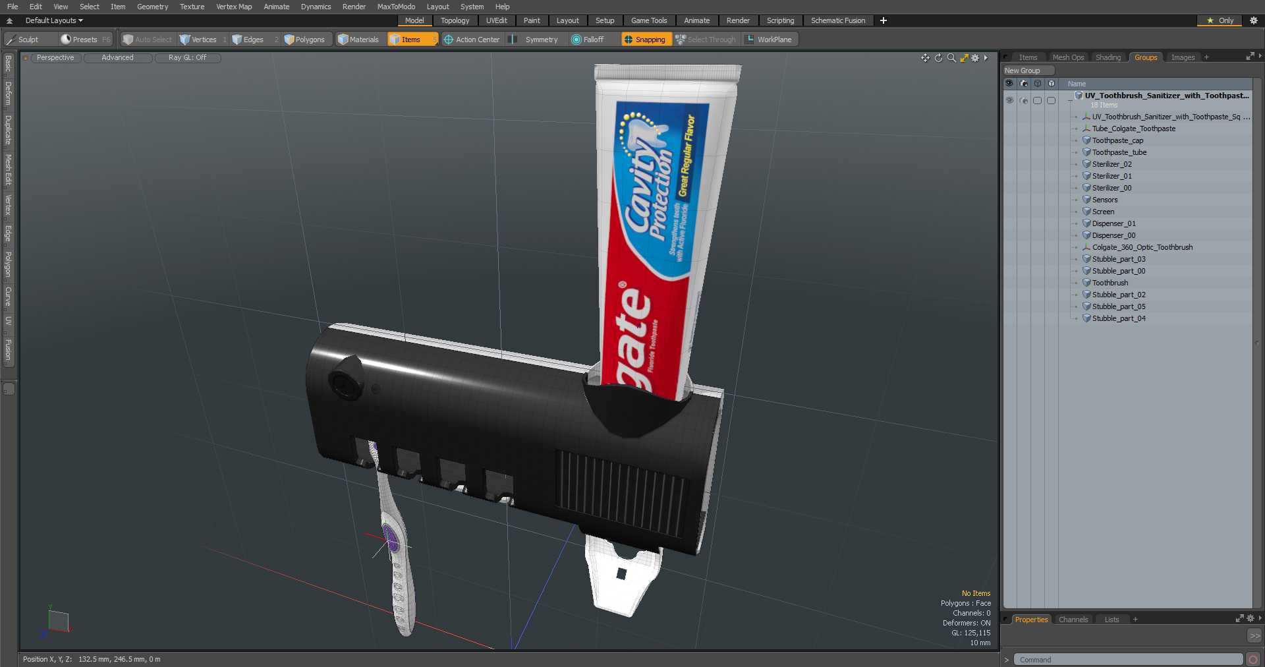
Task: Open the Ray GL: Off dropdown
Action: pos(187,58)
